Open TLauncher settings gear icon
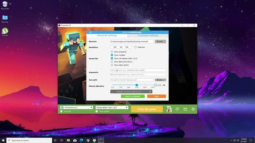This screenshot has height=143, width=255. point(193,109)
